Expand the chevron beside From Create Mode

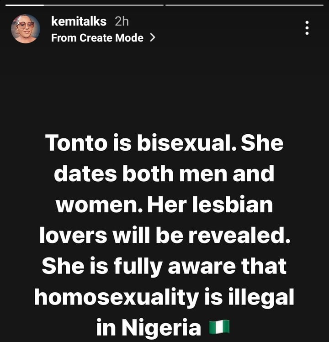[x=153, y=38]
